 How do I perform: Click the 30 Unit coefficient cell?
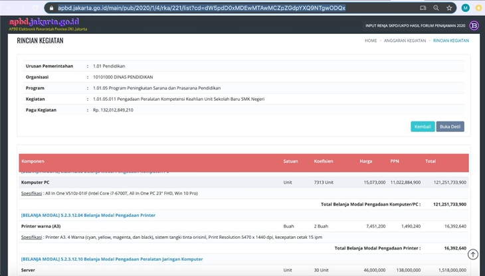coord(321,270)
